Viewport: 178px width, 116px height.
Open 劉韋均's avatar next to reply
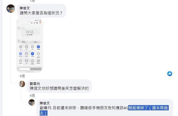22,84
